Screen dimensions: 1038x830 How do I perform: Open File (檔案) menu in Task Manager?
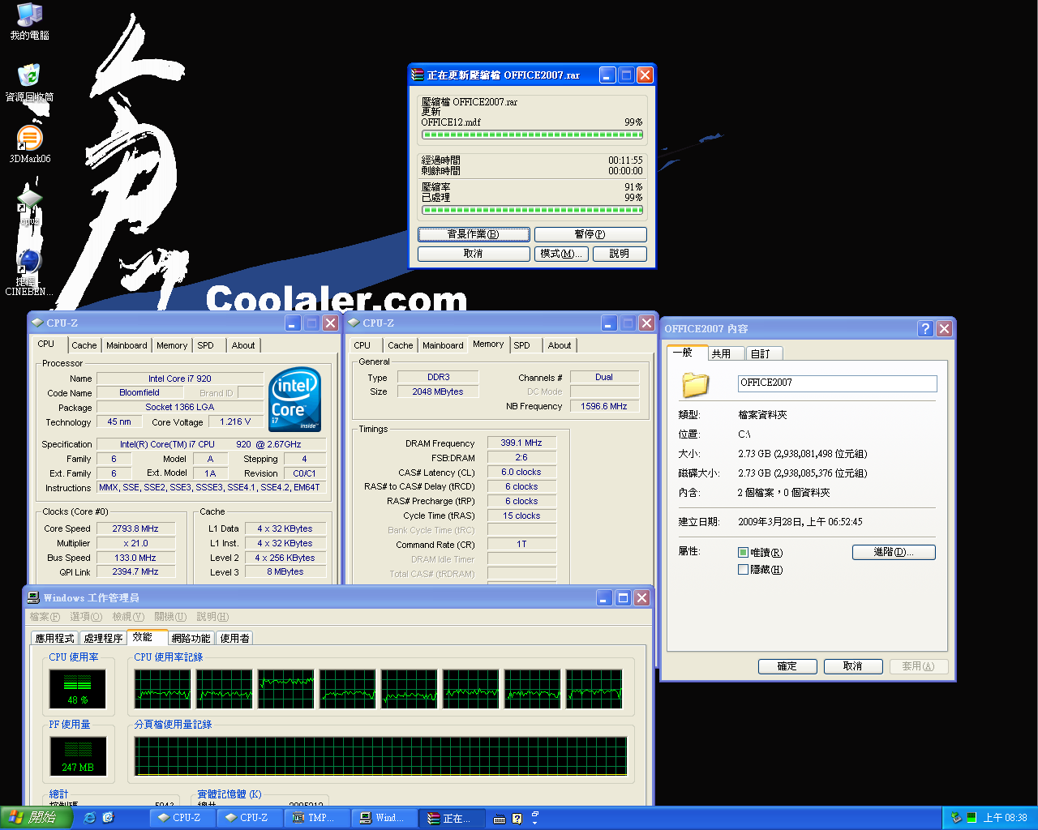[x=45, y=617]
